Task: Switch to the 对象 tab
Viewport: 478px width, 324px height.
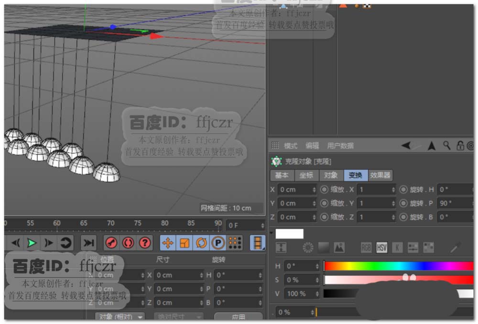Action: [331, 175]
